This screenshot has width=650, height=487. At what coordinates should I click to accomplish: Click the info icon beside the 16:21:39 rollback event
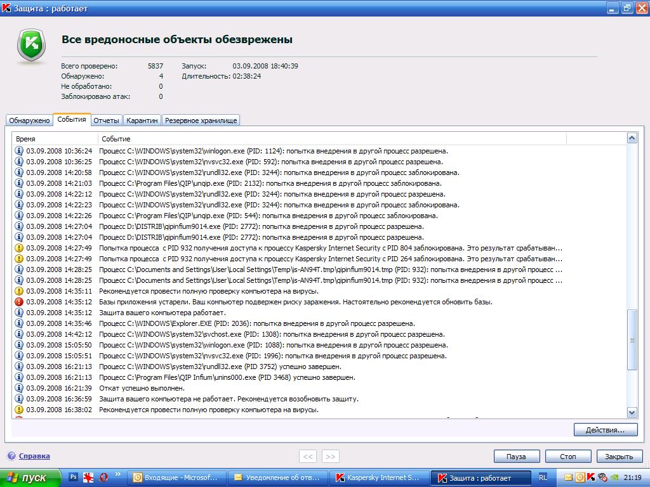click(x=18, y=387)
